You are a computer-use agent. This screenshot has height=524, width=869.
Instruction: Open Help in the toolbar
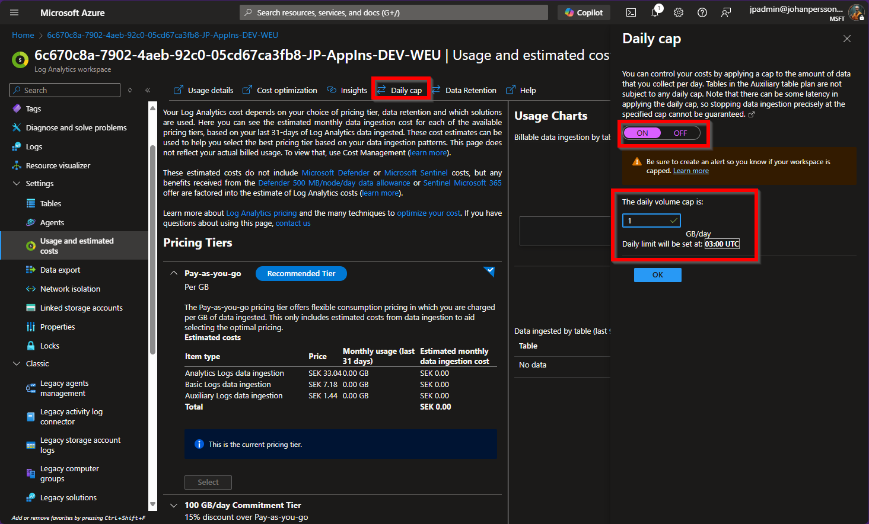[x=521, y=91]
